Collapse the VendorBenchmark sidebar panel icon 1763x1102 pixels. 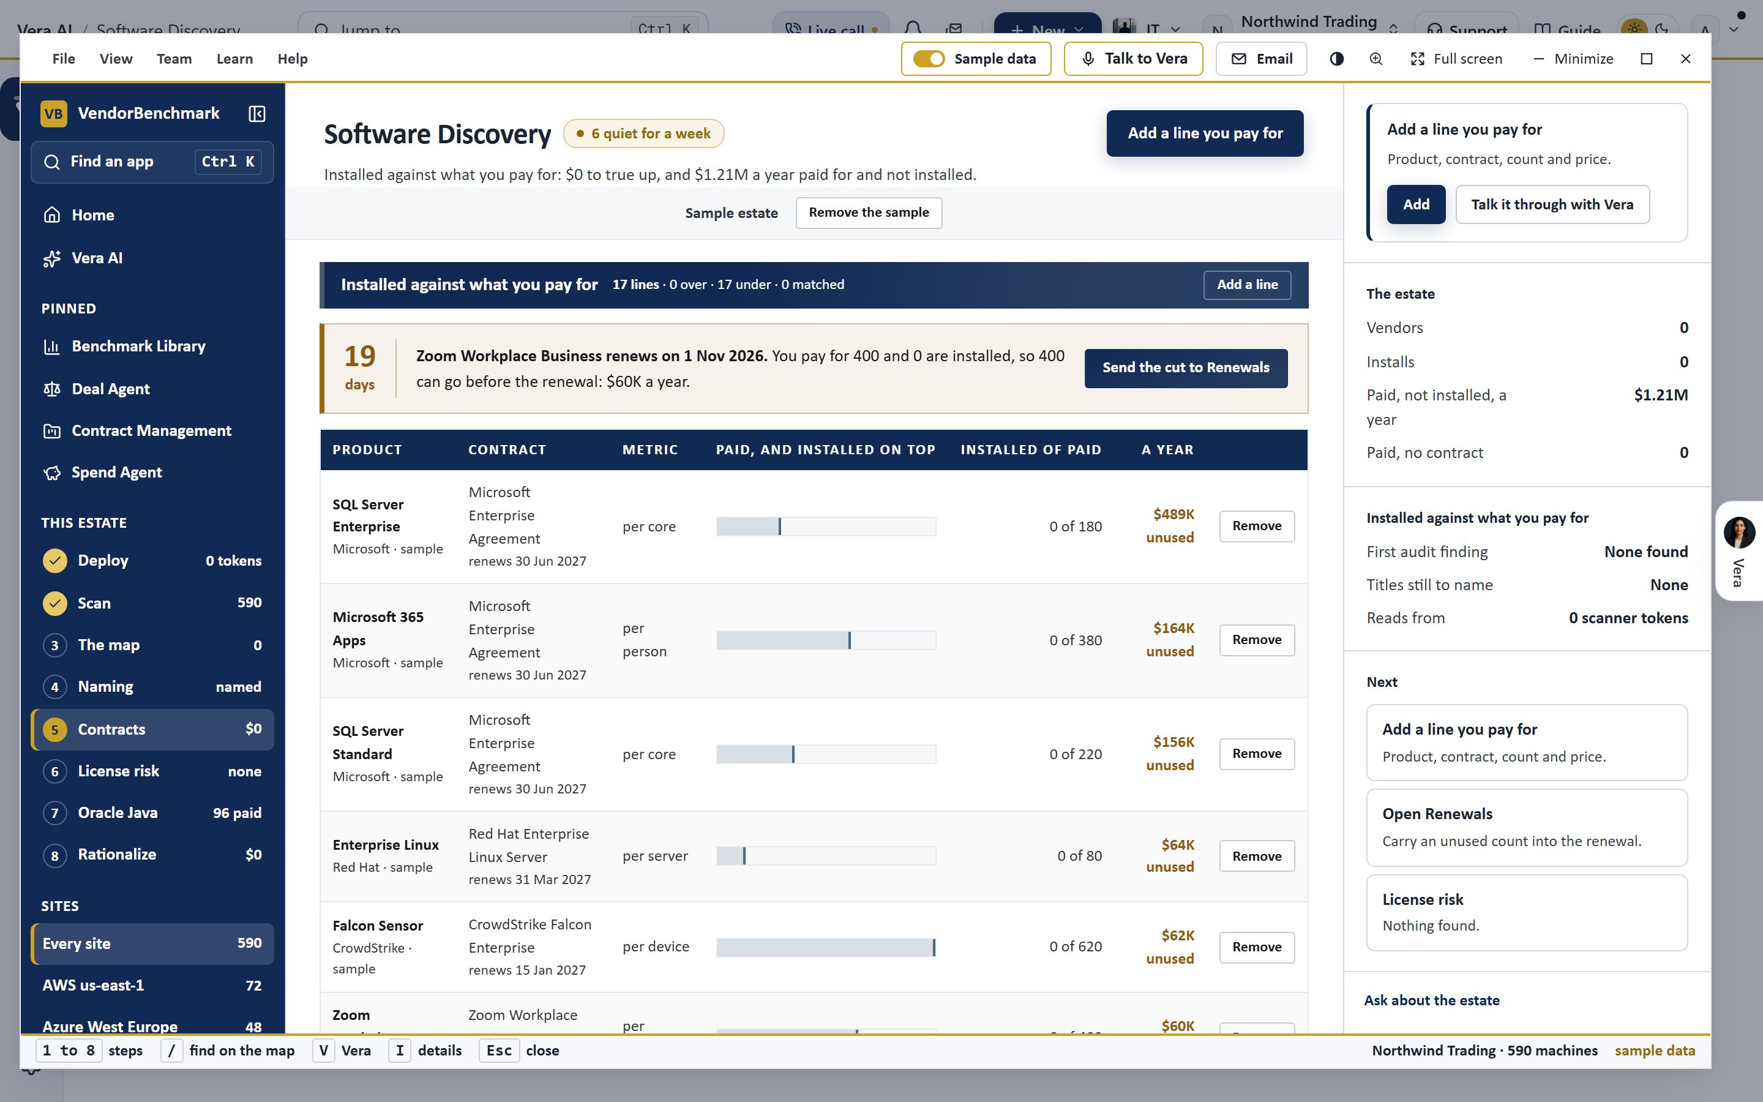(257, 114)
